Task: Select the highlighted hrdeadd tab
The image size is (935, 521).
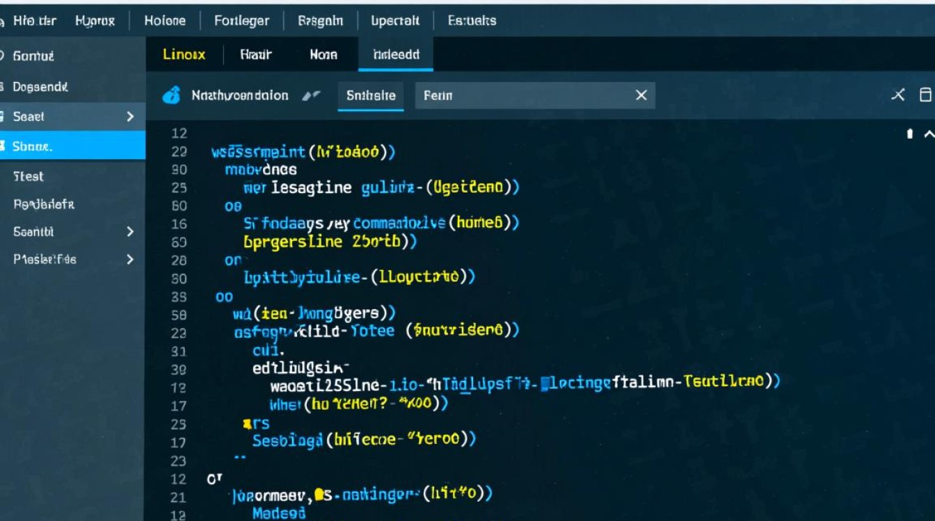Action: (x=396, y=54)
